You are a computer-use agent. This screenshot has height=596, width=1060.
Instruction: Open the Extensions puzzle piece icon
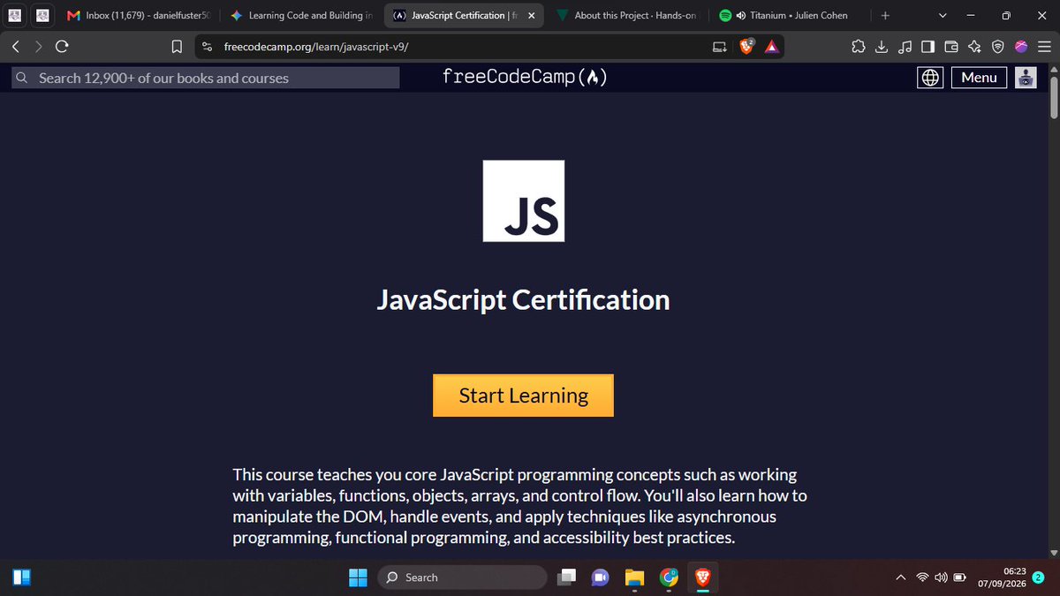coord(859,47)
